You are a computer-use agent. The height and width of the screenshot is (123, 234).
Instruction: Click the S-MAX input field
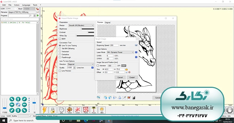[x=110, y=59]
